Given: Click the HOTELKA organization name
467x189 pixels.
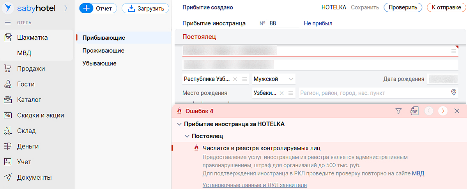Looking at the screenshot, I should point(334,7).
